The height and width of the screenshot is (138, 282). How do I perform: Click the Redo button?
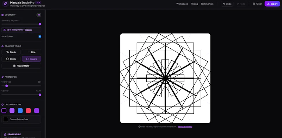[x=241, y=4]
